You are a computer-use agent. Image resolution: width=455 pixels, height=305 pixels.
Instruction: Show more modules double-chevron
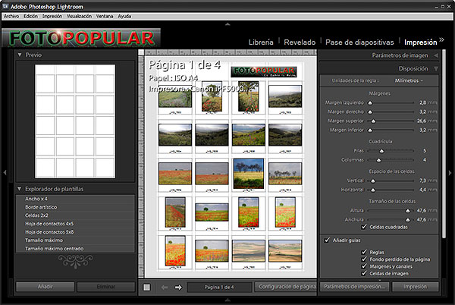441,39
